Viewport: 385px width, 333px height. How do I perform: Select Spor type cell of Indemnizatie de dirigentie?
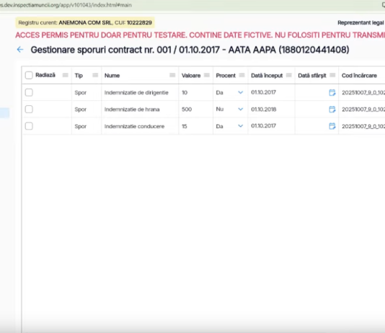click(x=87, y=92)
